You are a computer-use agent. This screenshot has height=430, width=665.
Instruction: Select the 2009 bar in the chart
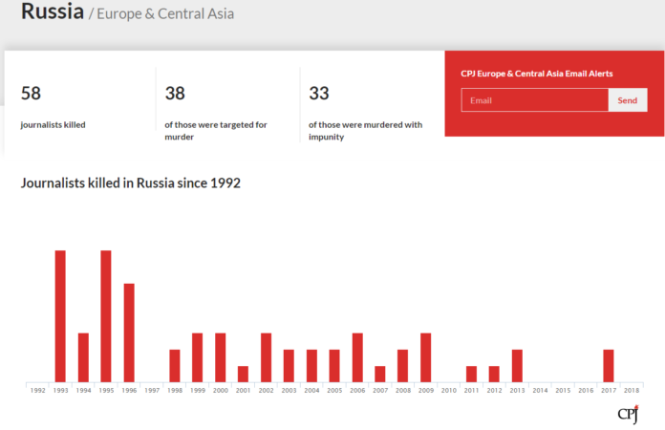point(426,357)
